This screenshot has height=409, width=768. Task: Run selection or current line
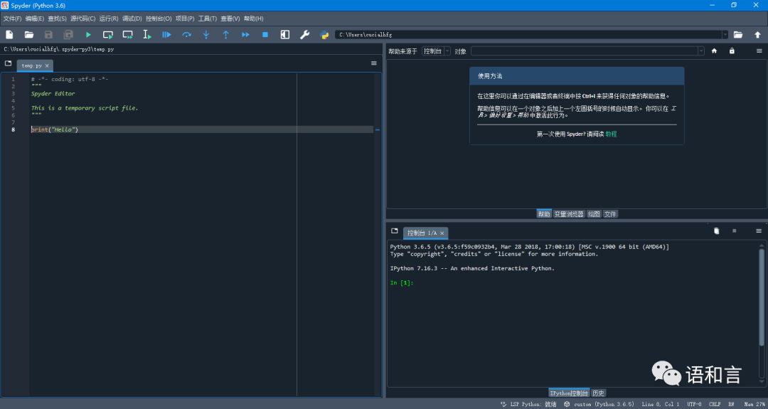tap(147, 35)
